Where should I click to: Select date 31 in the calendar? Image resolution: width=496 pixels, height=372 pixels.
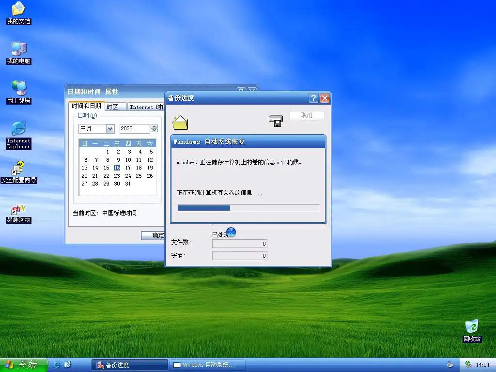tap(128, 184)
